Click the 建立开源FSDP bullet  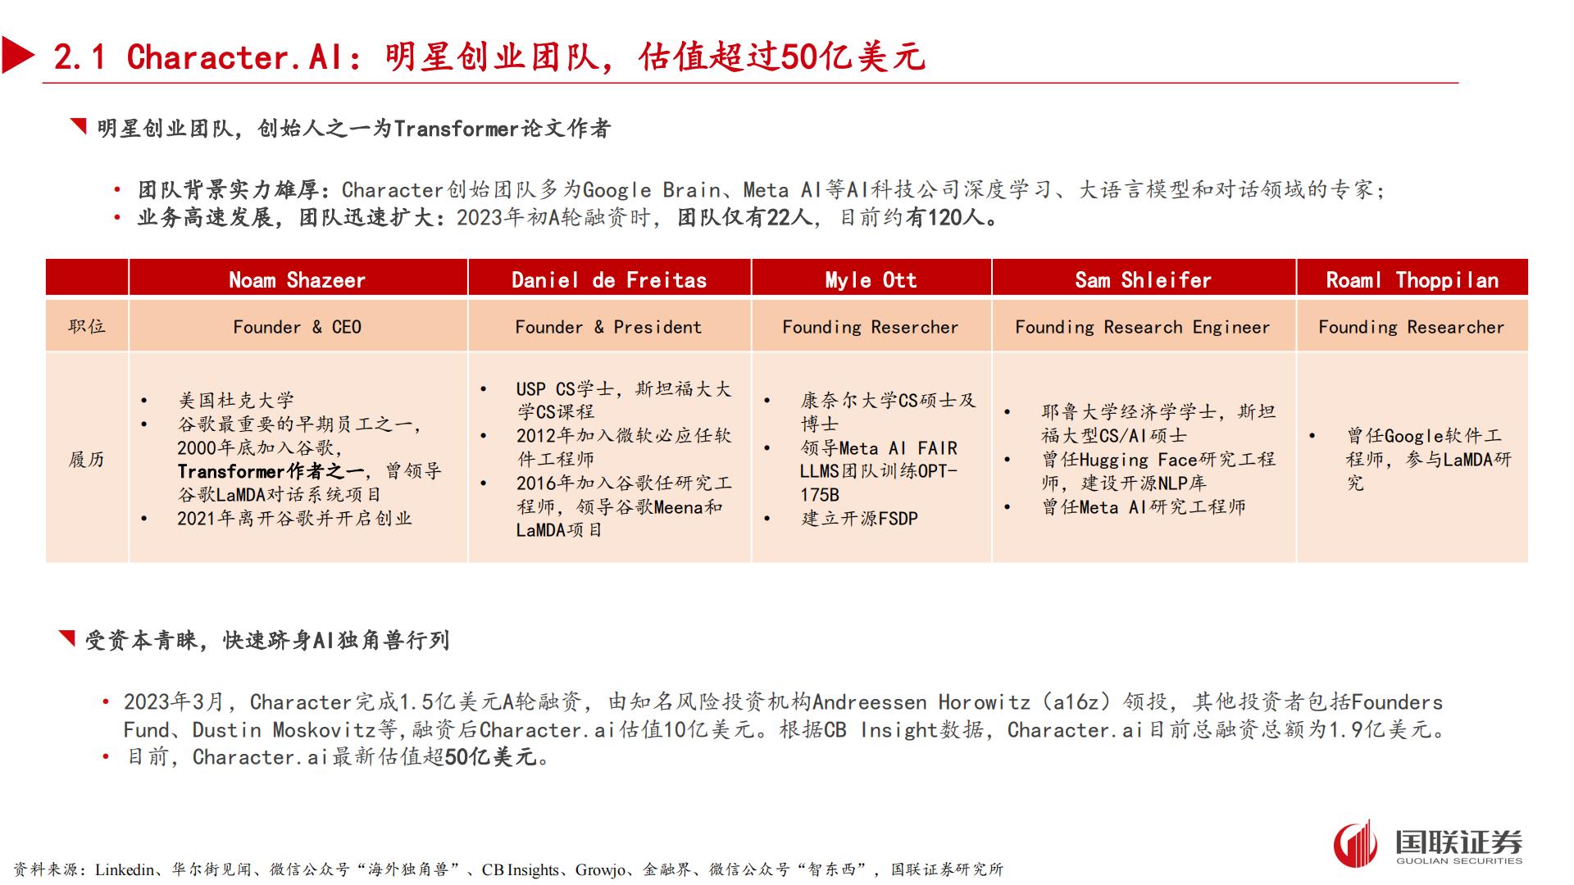859,518
